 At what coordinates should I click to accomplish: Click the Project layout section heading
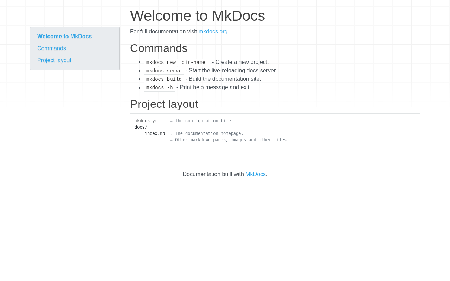click(x=164, y=104)
